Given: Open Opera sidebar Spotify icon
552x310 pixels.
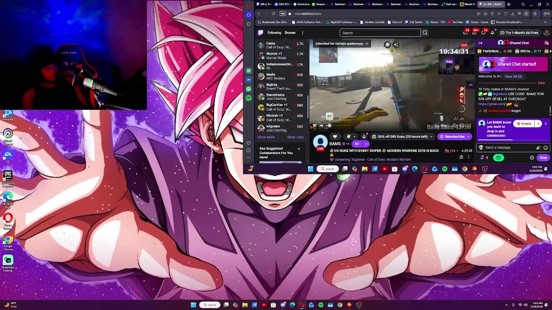Looking at the screenshot, I should 248,98.
